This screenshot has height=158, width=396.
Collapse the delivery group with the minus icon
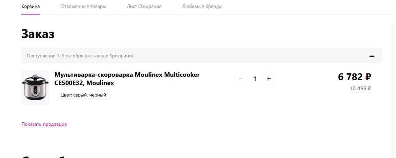(x=372, y=56)
